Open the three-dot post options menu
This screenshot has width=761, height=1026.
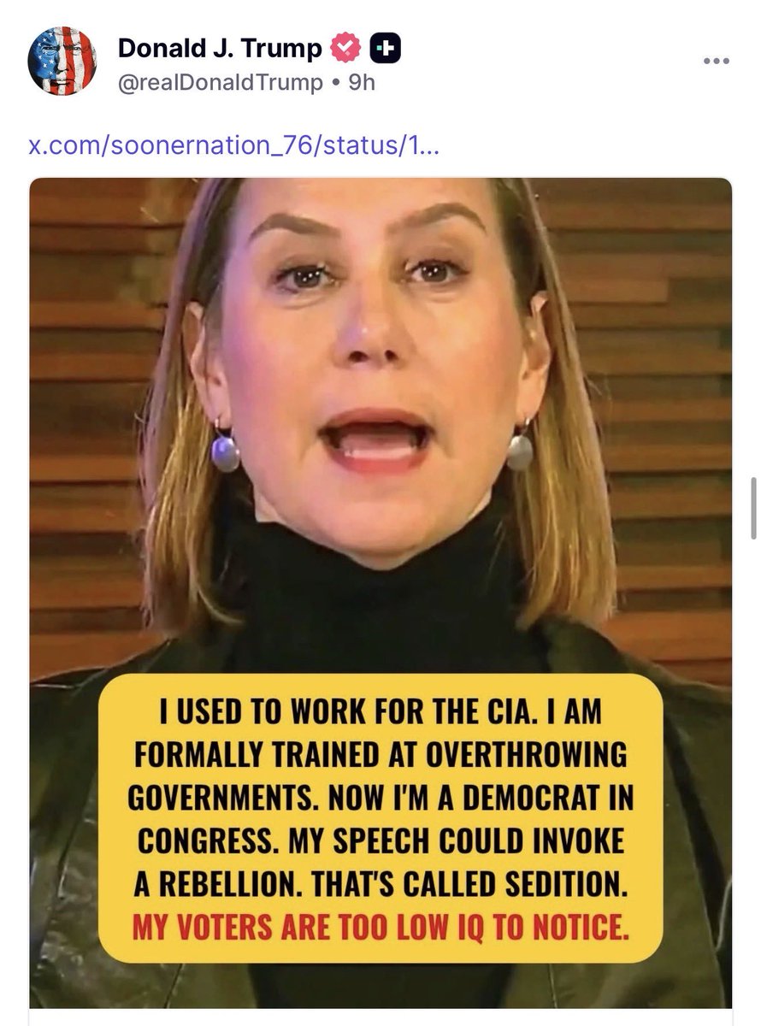click(x=716, y=61)
